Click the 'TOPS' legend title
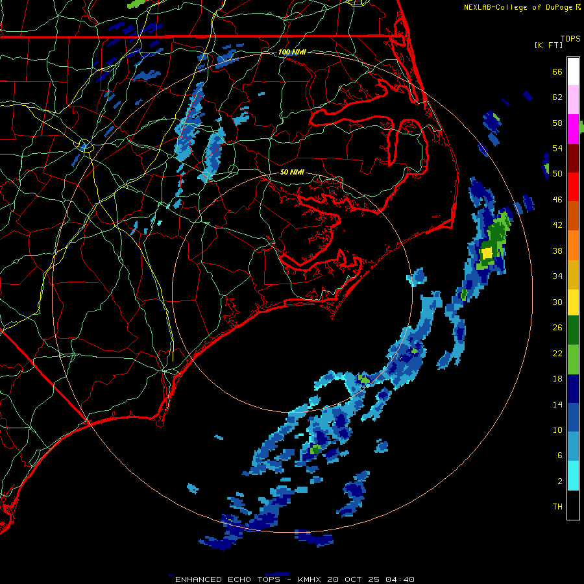 tap(570, 38)
